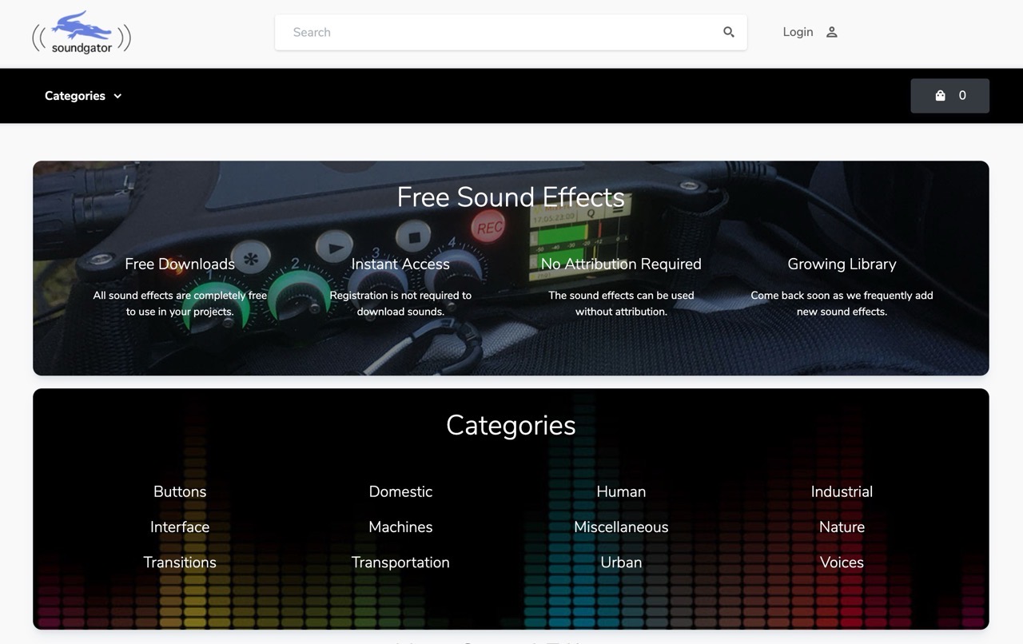Viewport: 1023px width, 644px height.
Task: Open the Transitions category
Action: pos(180,562)
